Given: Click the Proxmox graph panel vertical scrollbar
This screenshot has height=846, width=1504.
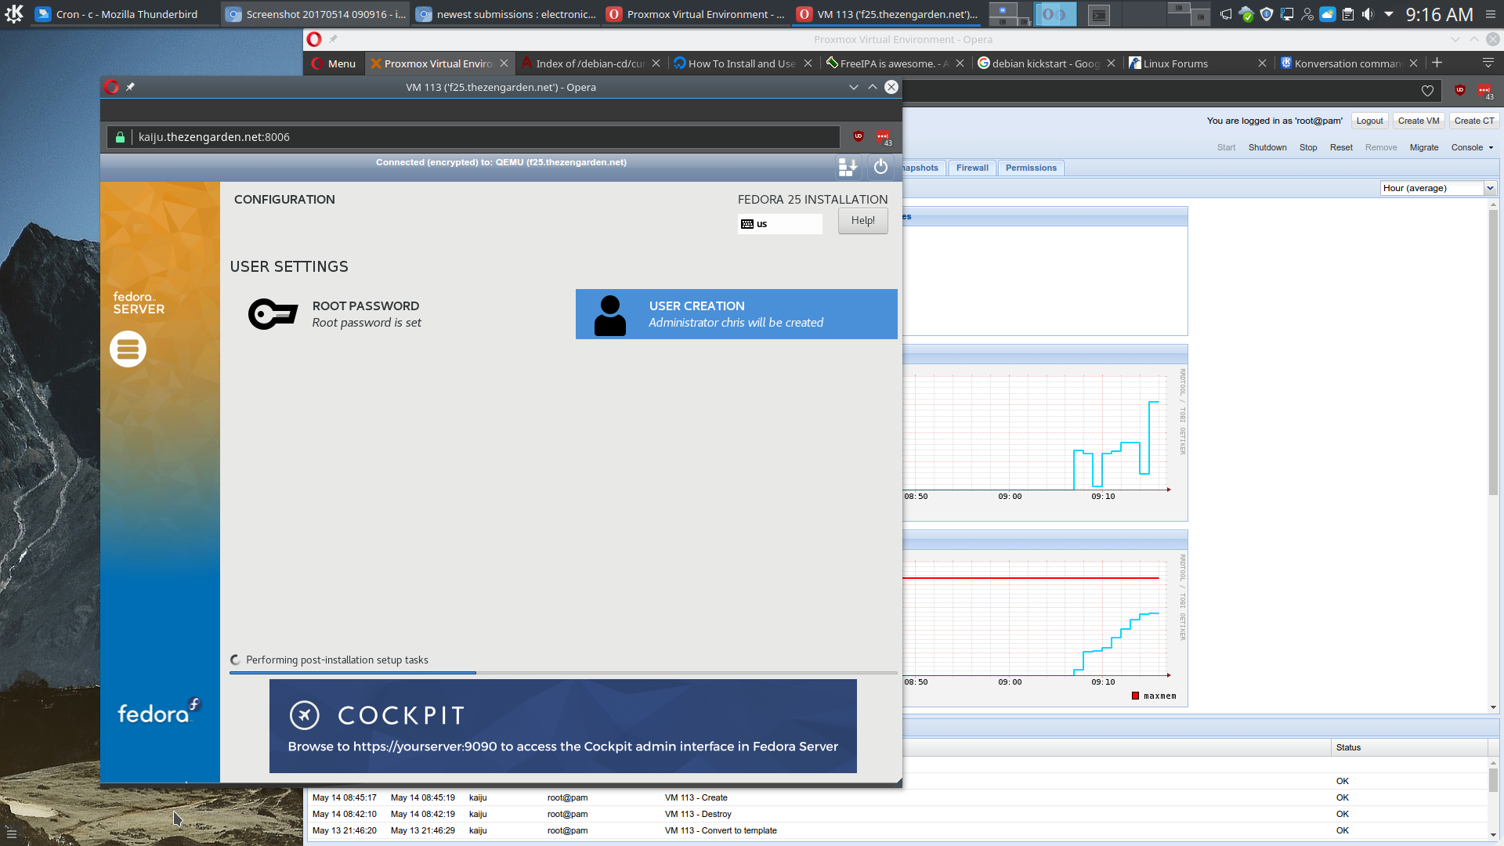Looking at the screenshot, I should pos(1493,352).
